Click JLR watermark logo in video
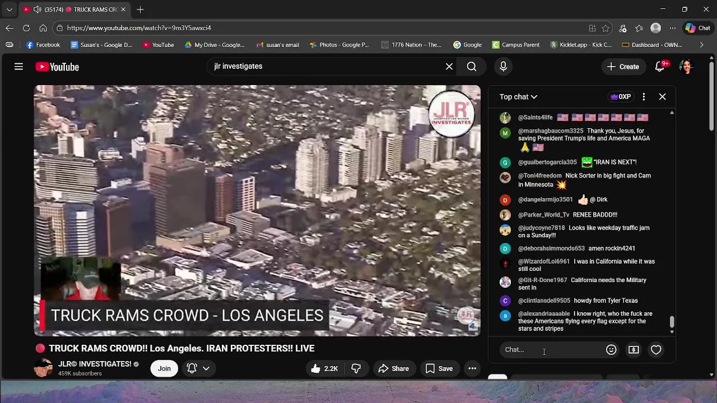 click(451, 115)
